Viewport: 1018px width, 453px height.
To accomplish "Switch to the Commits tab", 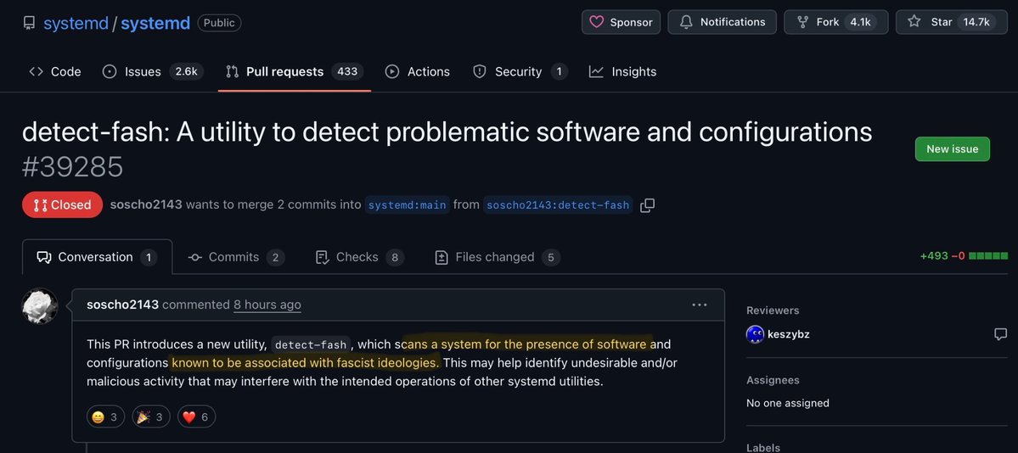I will (236, 257).
